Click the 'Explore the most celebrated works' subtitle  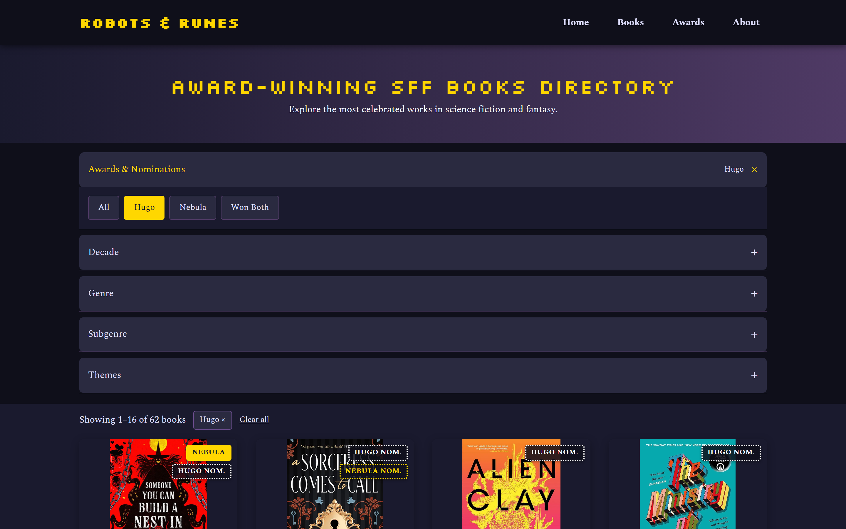click(423, 109)
